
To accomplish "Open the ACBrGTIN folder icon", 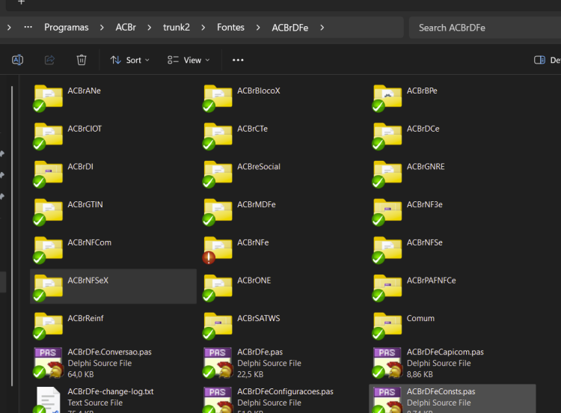I will click(48, 212).
